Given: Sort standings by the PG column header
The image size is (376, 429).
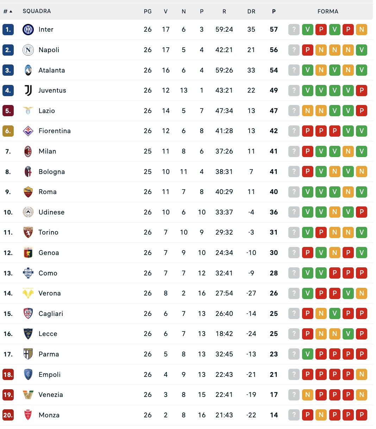Looking at the screenshot, I should click(148, 11).
